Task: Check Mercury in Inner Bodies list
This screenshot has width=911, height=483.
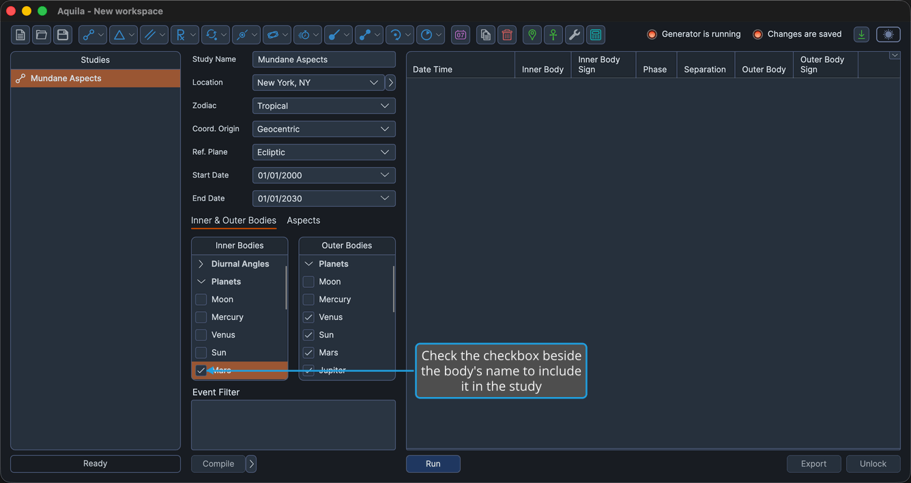Action: (201, 317)
